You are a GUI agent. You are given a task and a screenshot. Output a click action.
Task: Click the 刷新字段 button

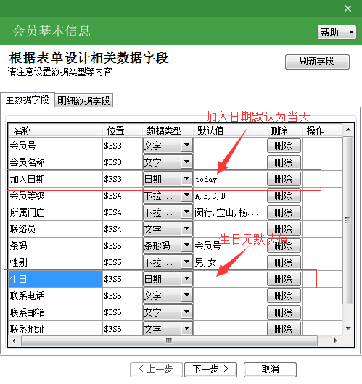pos(317,62)
